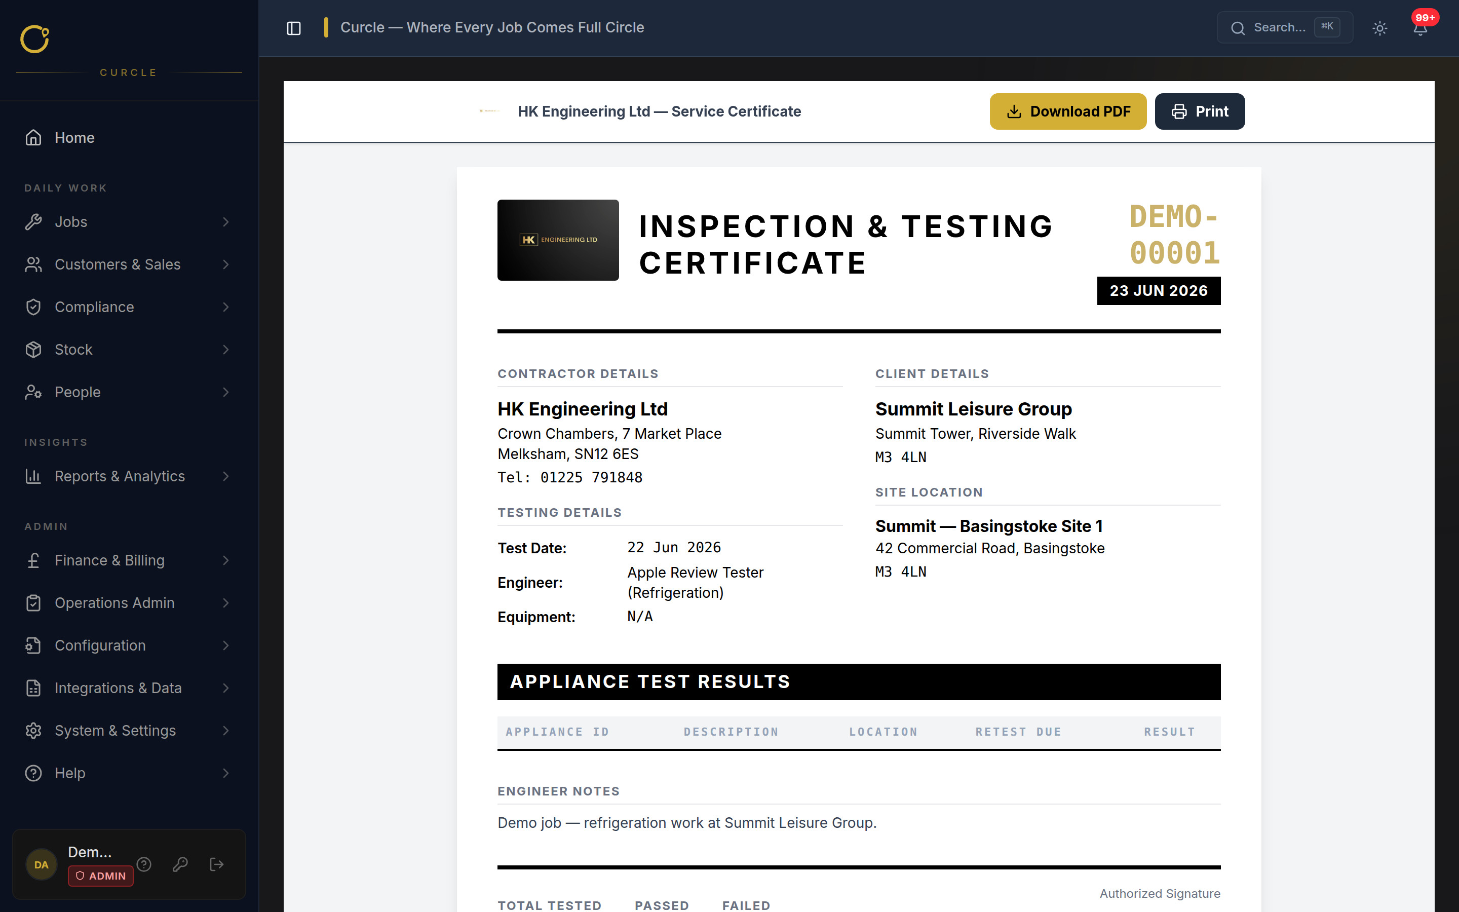The width and height of the screenshot is (1459, 912).
Task: Toggle light/dark theme sun icon
Action: pos(1379,28)
